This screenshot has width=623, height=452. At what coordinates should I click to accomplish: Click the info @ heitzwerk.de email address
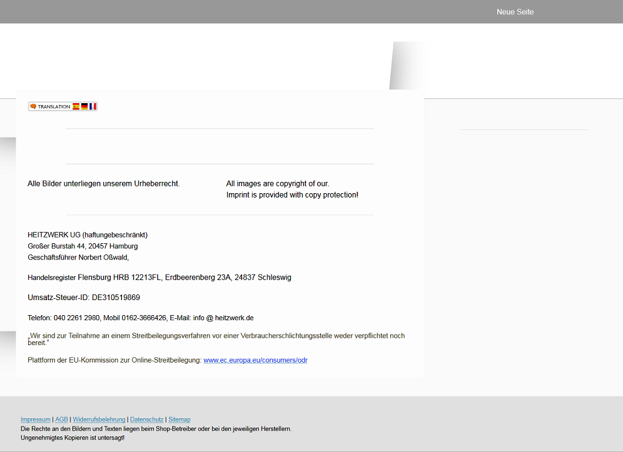[223, 318]
